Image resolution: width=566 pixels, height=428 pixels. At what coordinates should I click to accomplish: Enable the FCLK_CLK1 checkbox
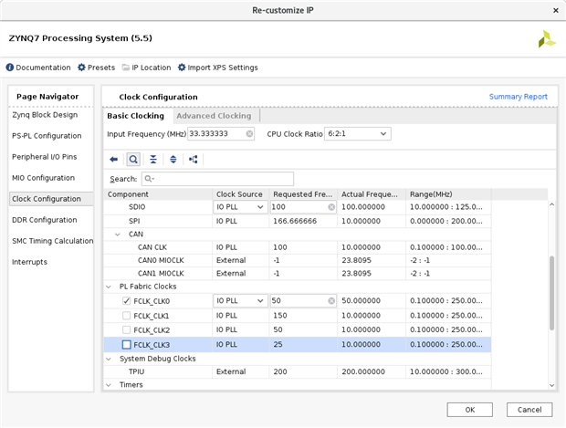coord(127,315)
